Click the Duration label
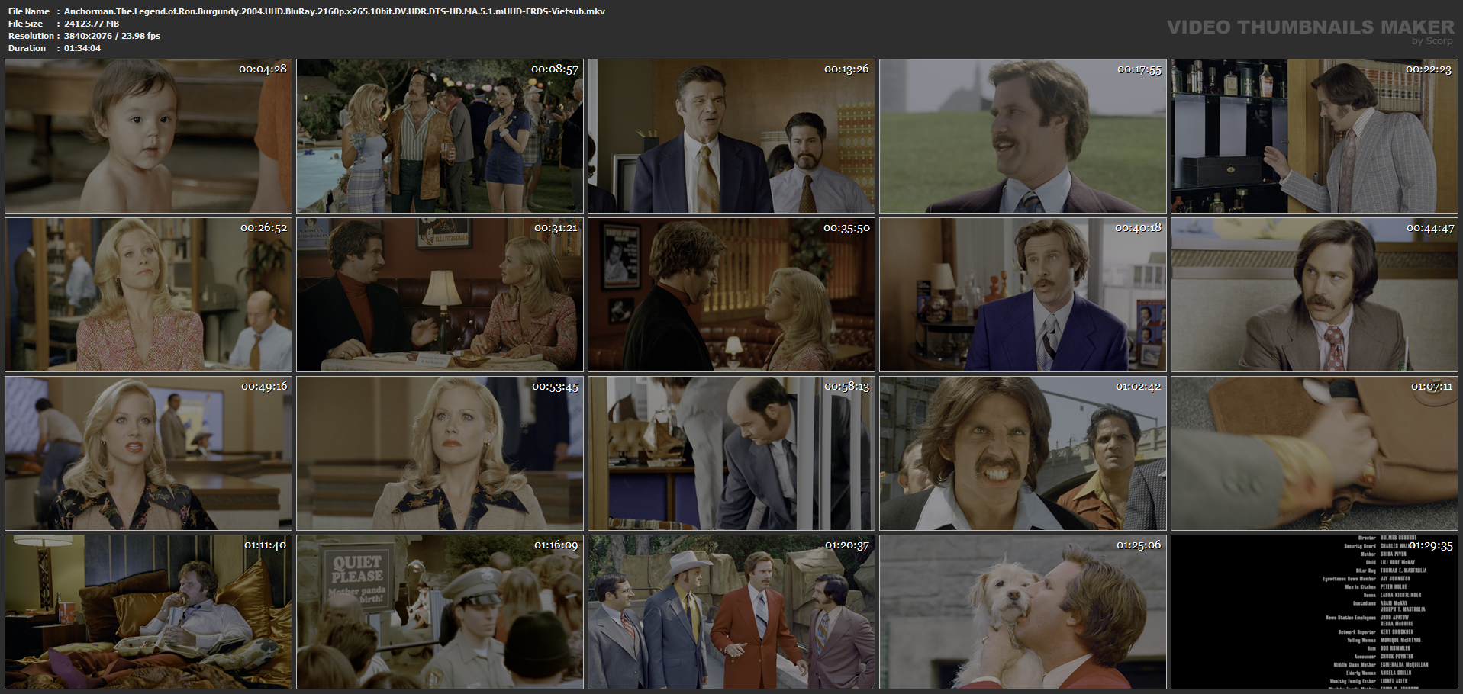This screenshot has height=694, width=1463. tap(27, 48)
